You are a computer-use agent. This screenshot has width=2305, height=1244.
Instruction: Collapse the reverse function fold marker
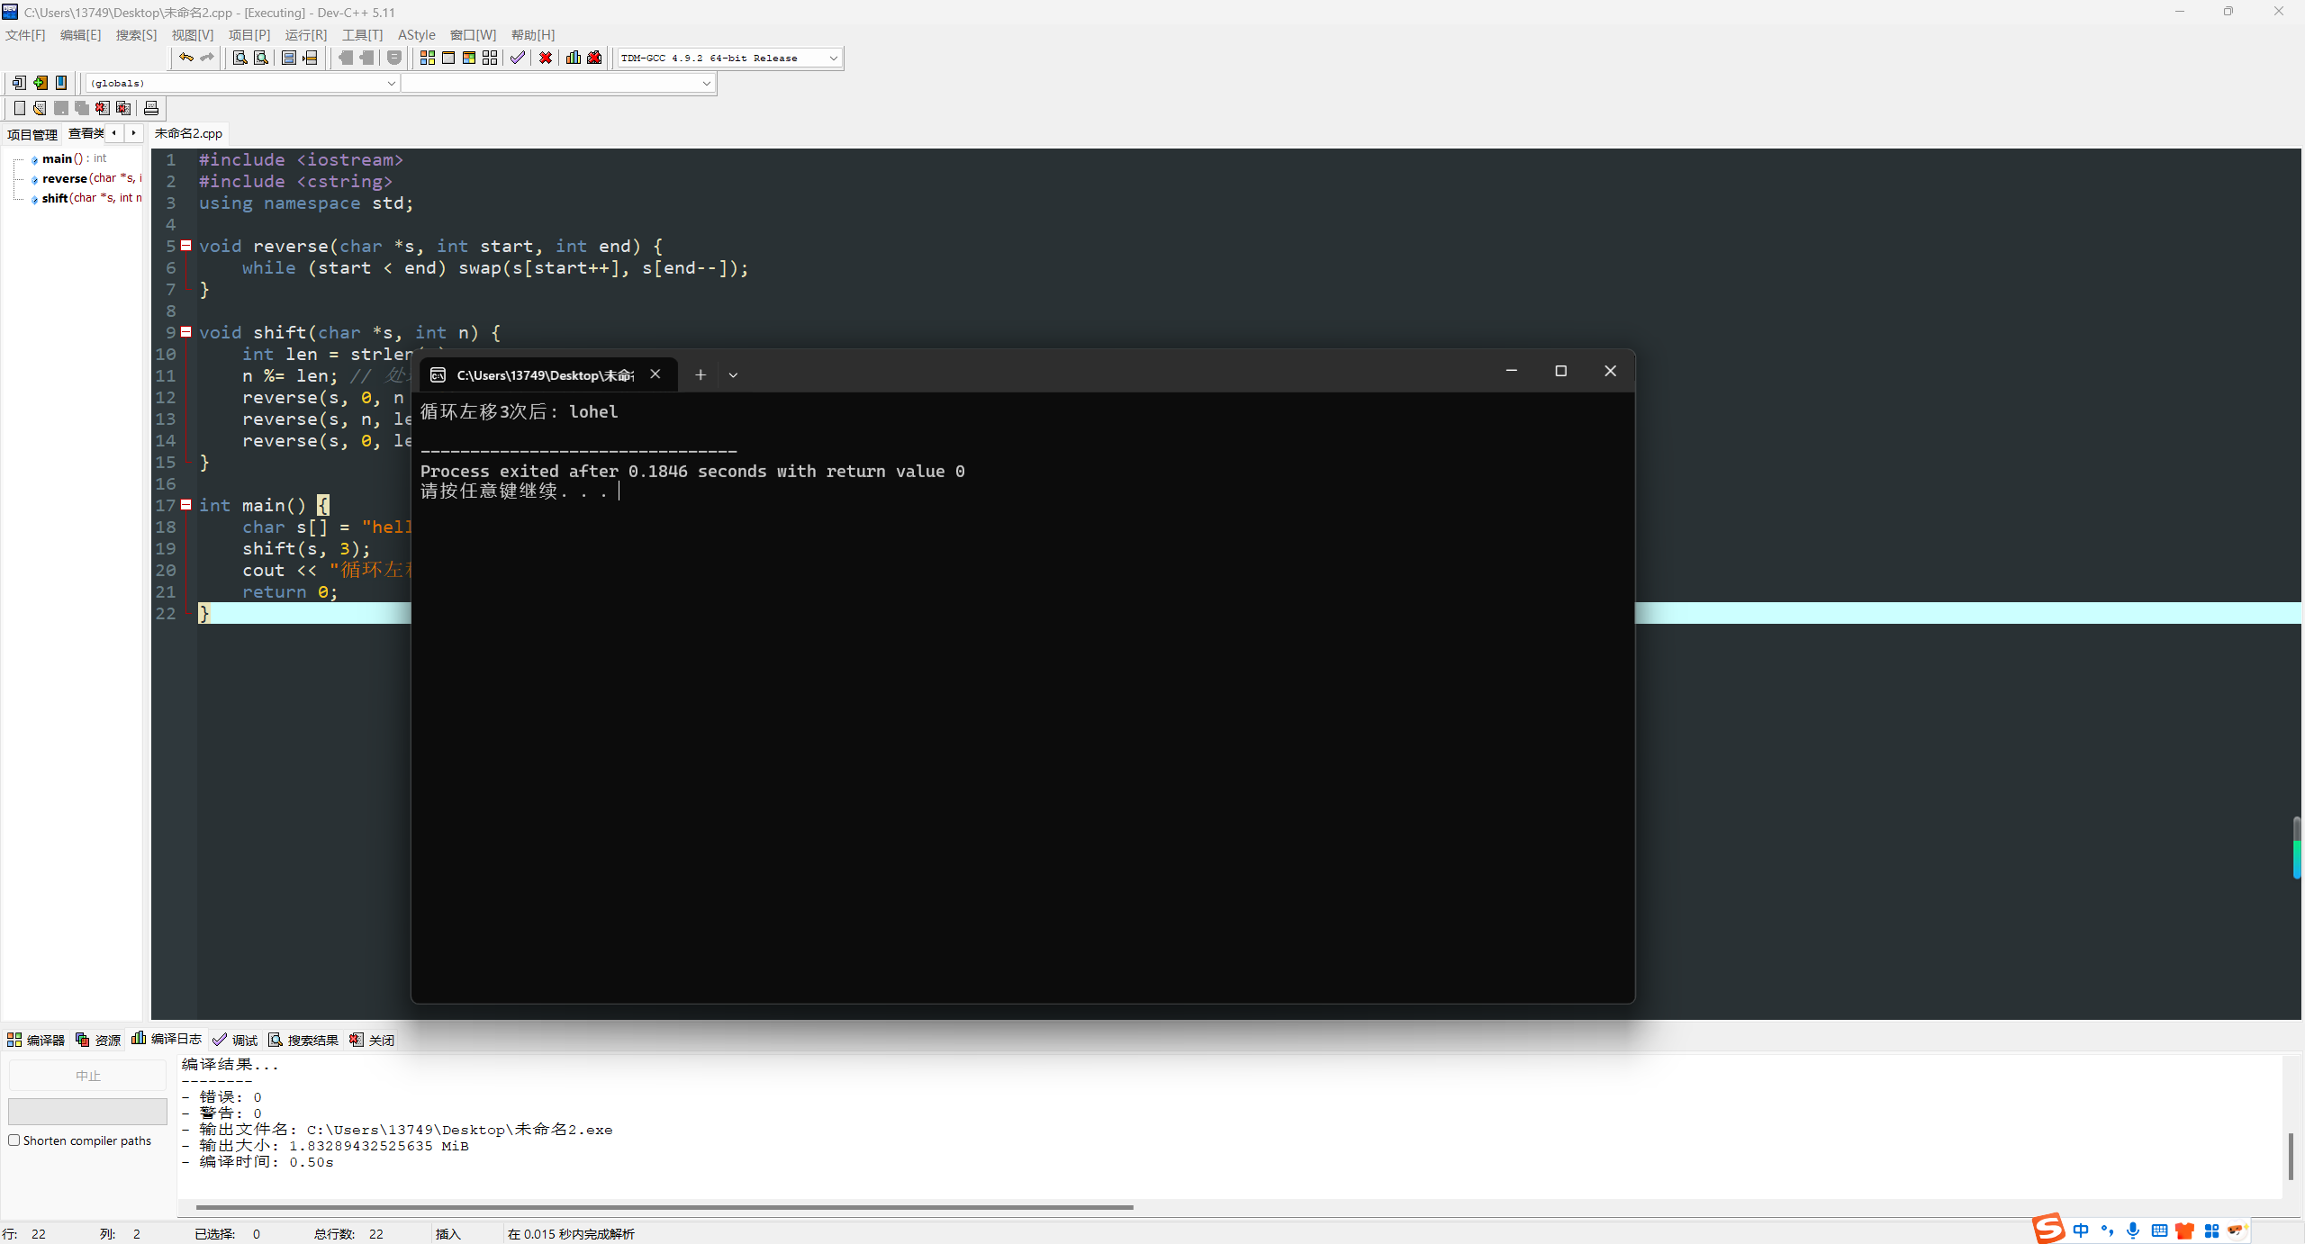pos(186,246)
